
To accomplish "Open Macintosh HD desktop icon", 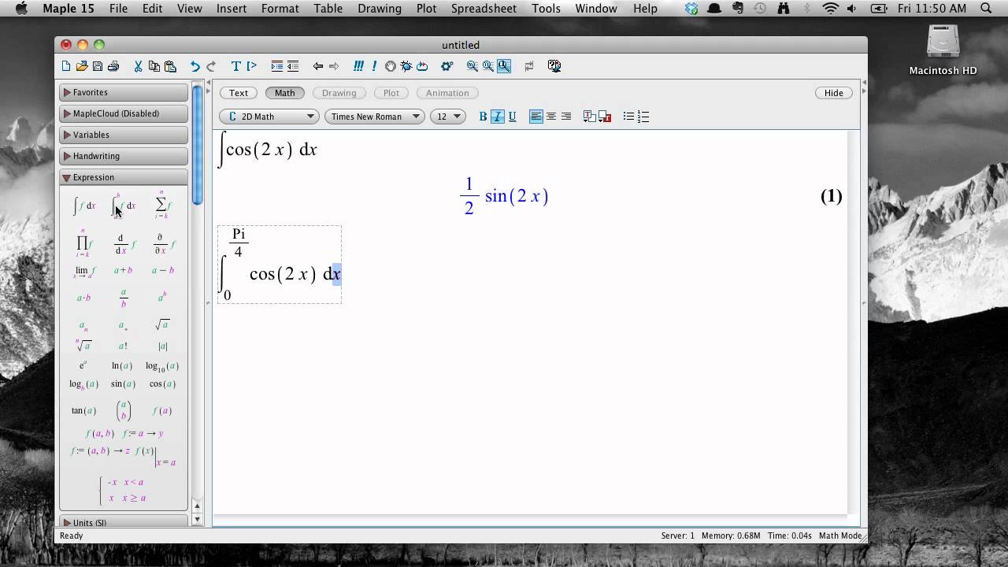I will tap(943, 50).
